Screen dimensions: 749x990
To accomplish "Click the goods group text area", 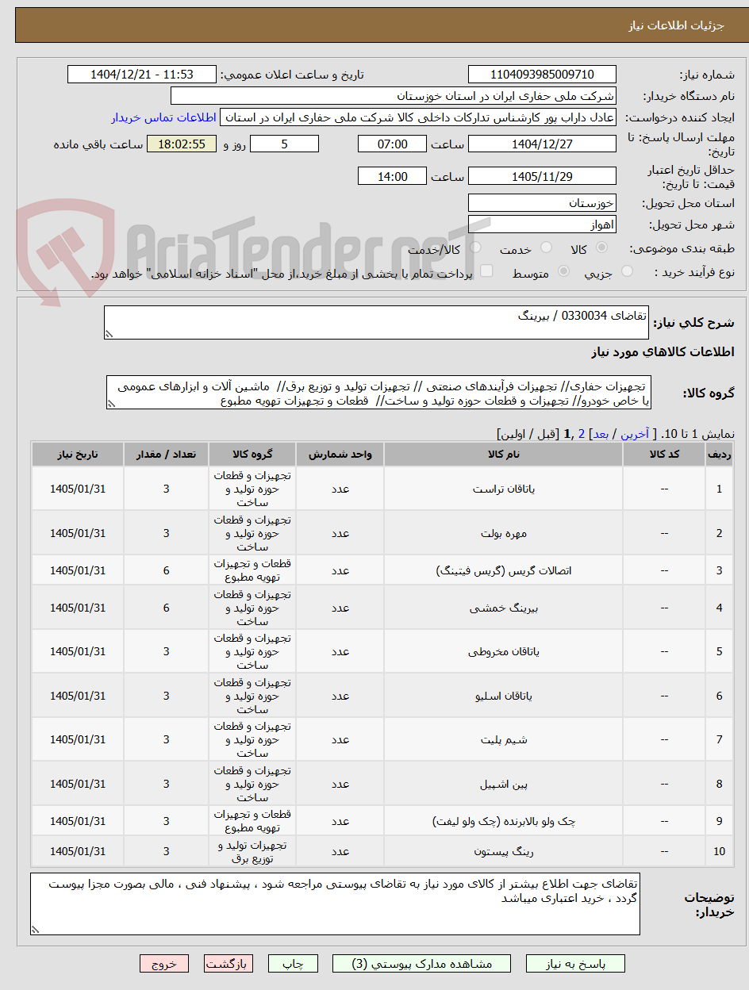I will pos(379,393).
